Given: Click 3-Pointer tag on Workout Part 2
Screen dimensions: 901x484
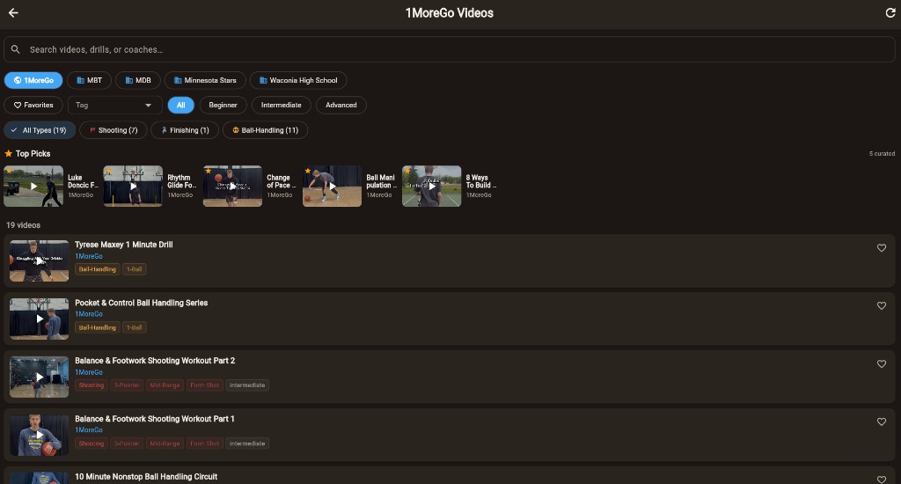Looking at the screenshot, I should [127, 385].
